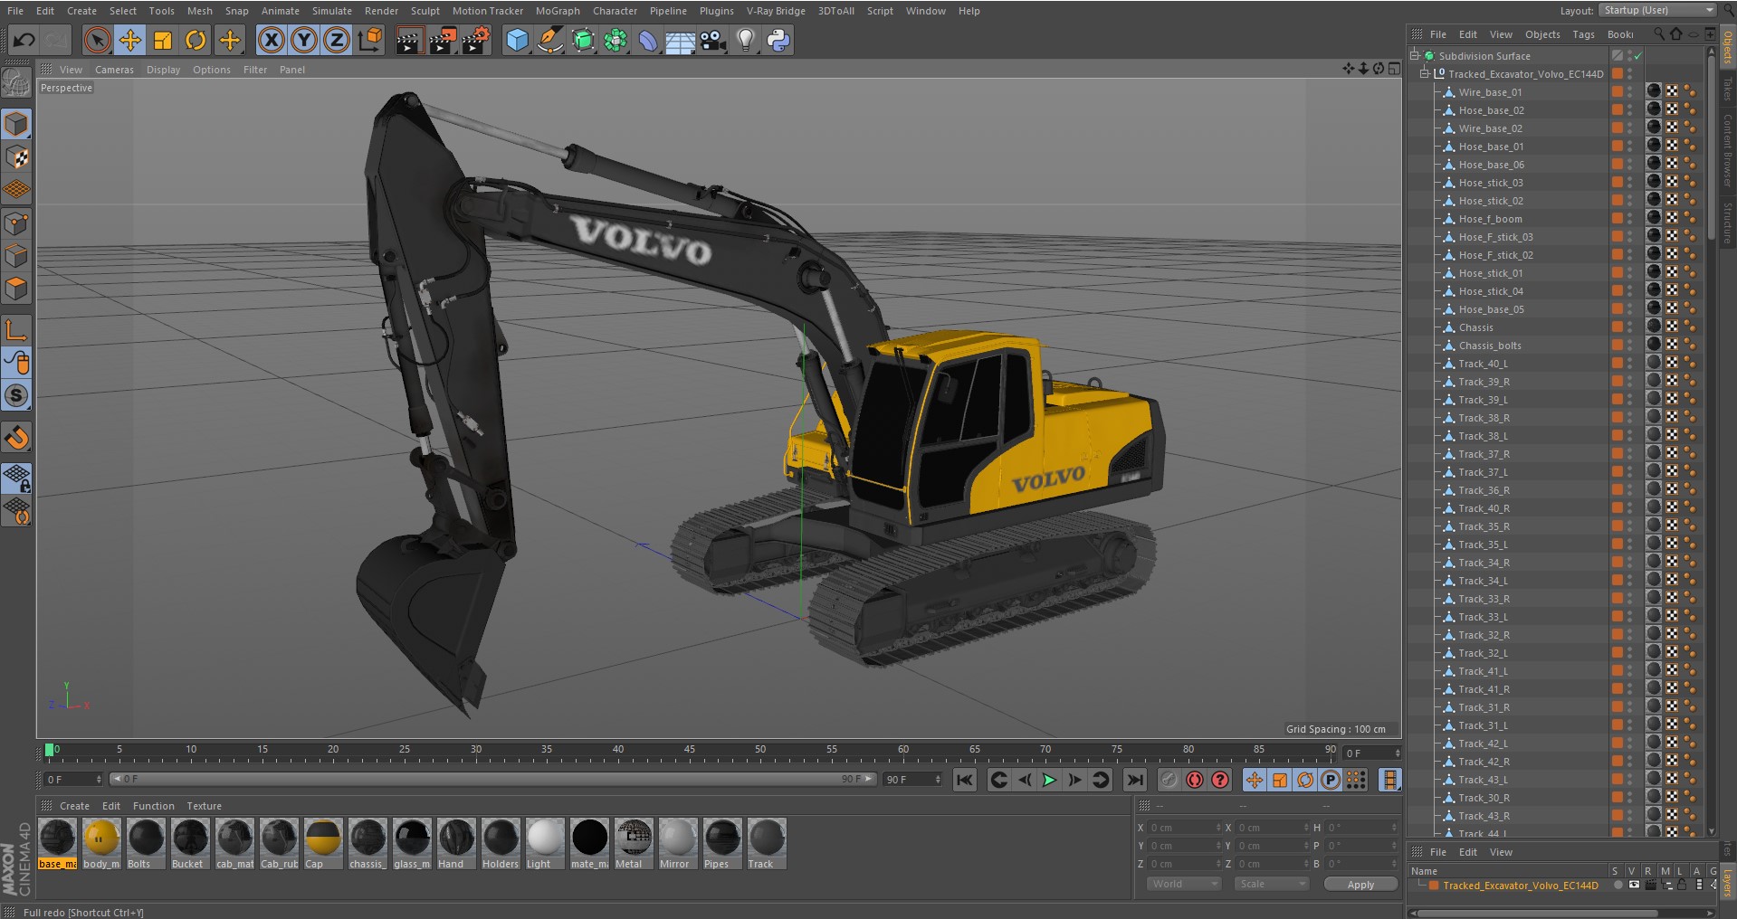The height and width of the screenshot is (919, 1737).
Task: Open the Objects side tab
Action: click(1728, 46)
